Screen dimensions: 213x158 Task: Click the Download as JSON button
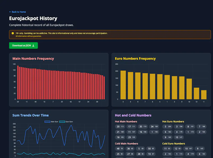(x=23, y=45)
